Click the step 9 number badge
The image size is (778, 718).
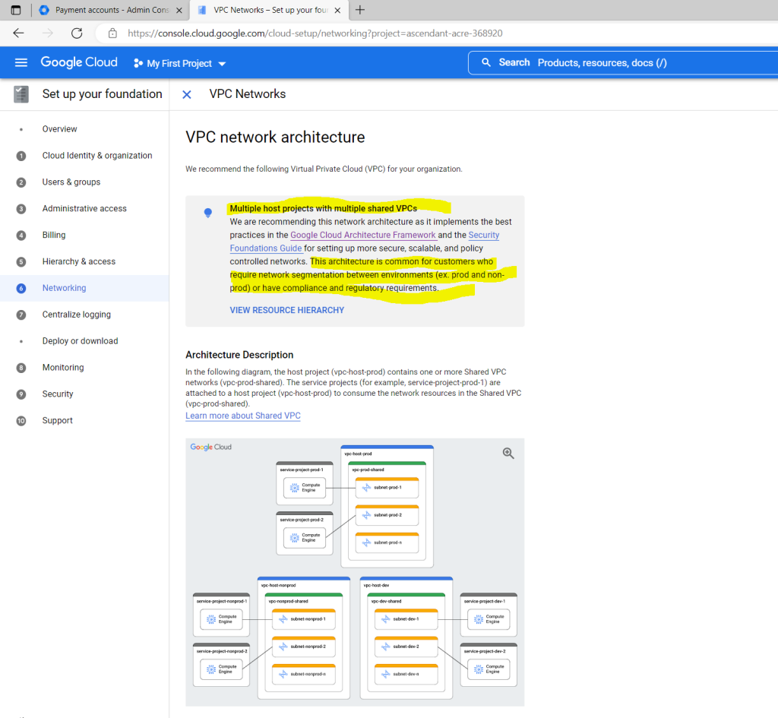tap(21, 394)
